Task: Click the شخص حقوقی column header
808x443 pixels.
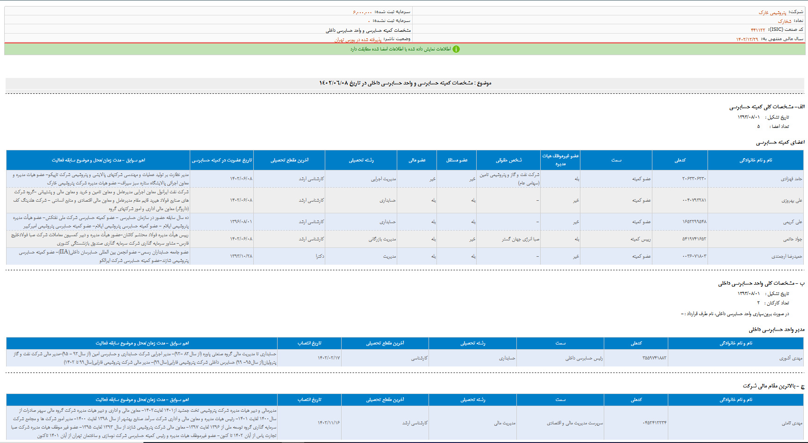Action: point(508,160)
